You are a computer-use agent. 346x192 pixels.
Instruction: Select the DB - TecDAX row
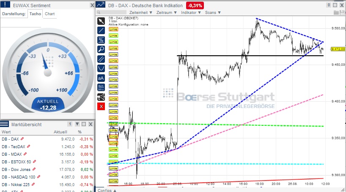pyautogui.click(x=47, y=146)
